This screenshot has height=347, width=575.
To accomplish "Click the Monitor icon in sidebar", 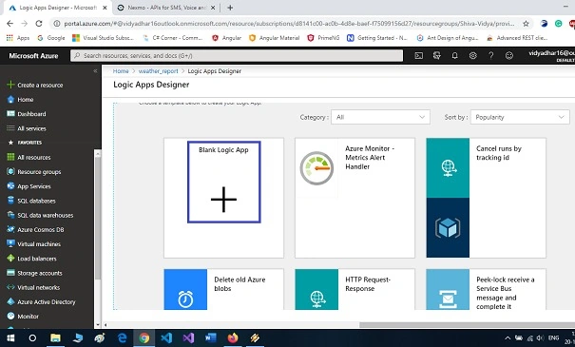I will (10, 317).
